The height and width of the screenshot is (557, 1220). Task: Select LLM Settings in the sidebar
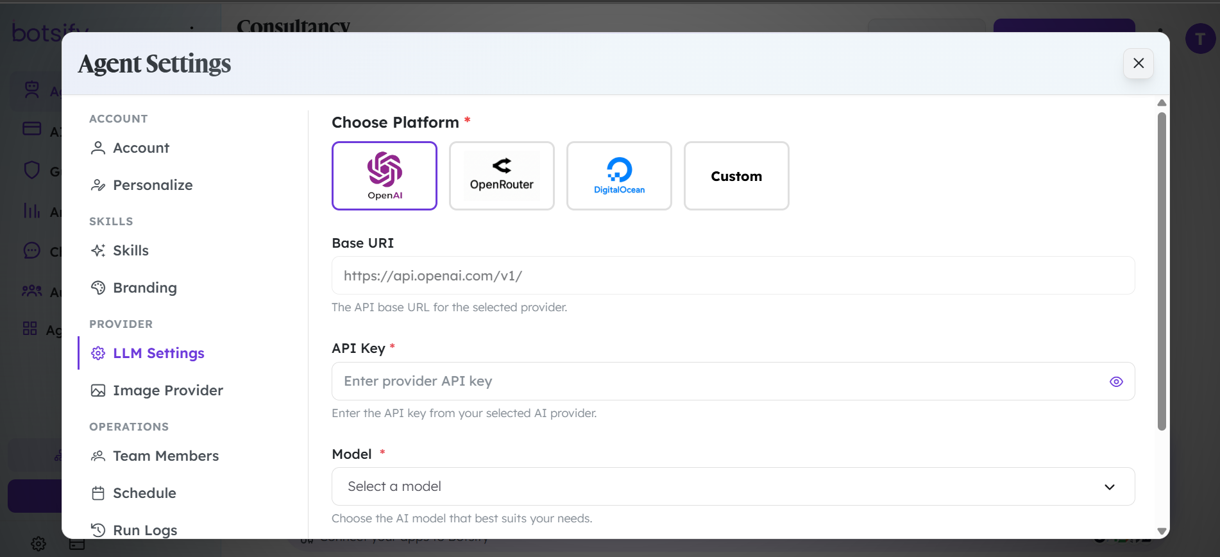point(148,354)
